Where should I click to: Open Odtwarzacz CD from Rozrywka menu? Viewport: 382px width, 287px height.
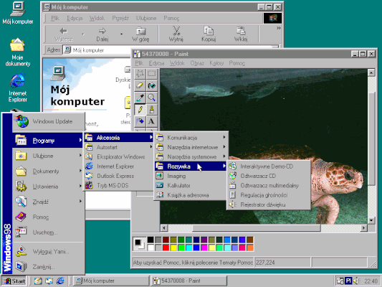[x=269, y=176]
